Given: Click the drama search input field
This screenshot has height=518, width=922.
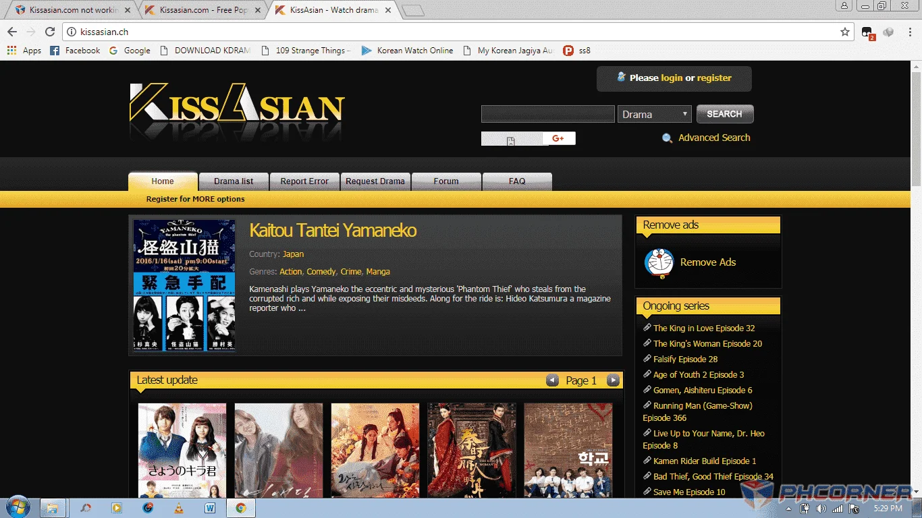Looking at the screenshot, I should coord(547,114).
